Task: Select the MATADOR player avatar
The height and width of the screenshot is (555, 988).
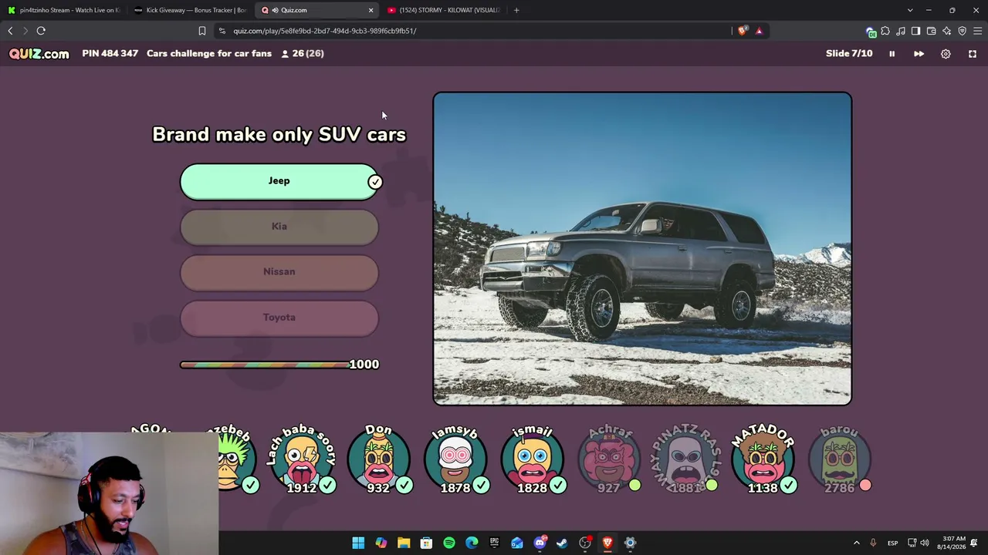Action: (763, 459)
